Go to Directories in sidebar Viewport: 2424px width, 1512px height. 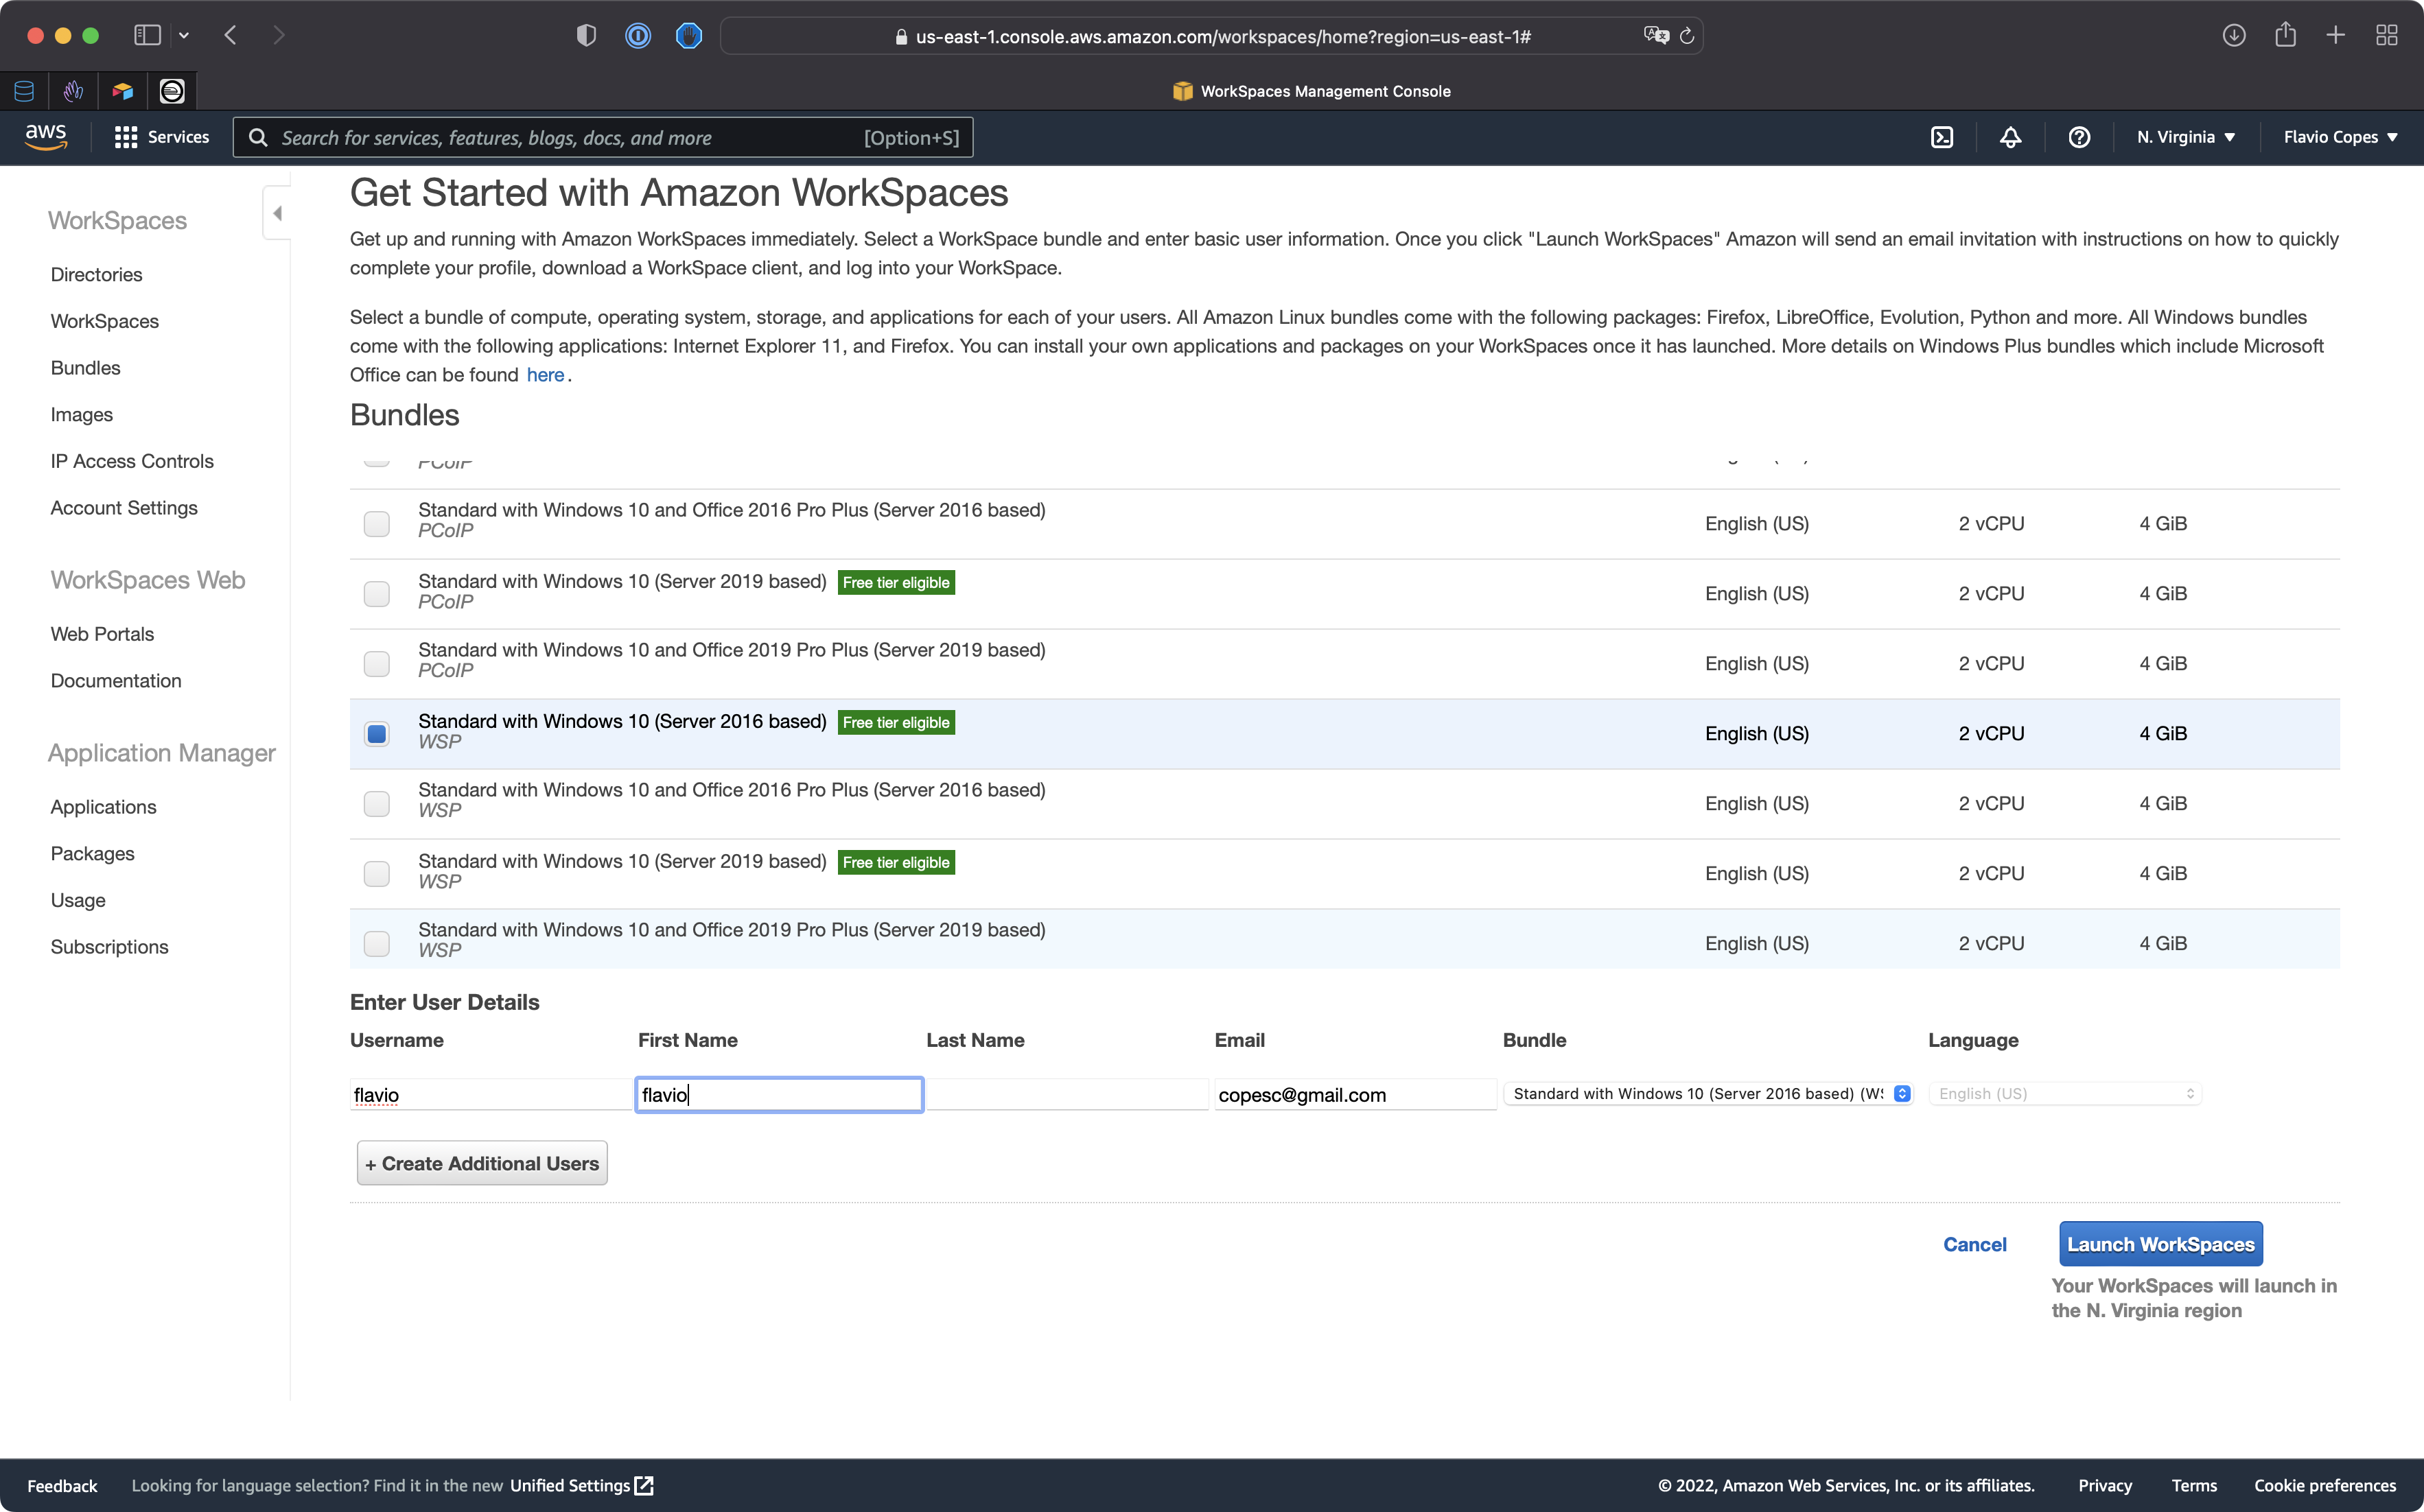pos(96,274)
